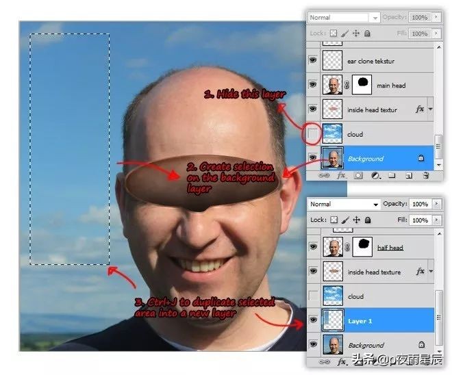Click chain link icon on half head layer

pos(347,247)
